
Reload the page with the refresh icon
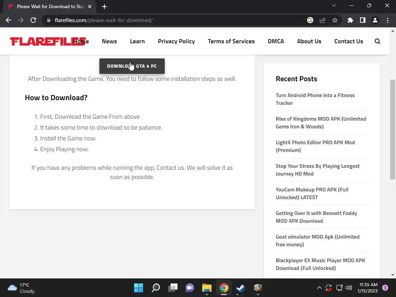click(x=33, y=20)
